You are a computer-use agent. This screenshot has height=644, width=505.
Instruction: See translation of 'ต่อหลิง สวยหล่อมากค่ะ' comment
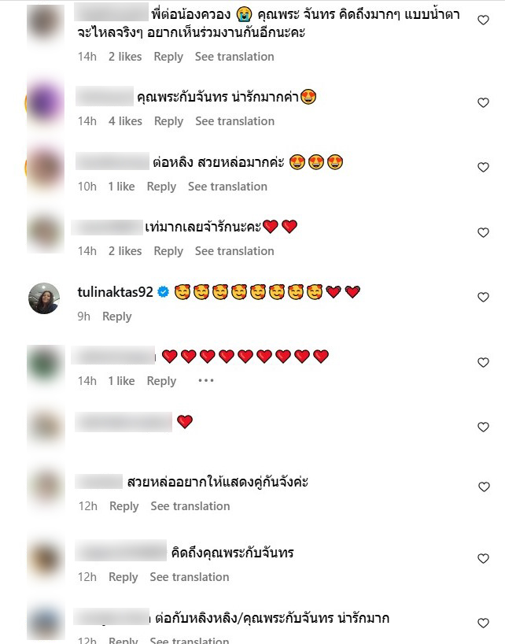[x=227, y=187]
